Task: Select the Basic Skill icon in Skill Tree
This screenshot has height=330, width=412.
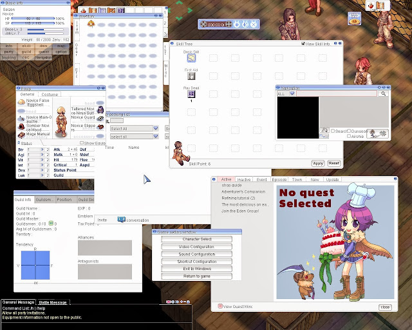Action: coord(191,58)
